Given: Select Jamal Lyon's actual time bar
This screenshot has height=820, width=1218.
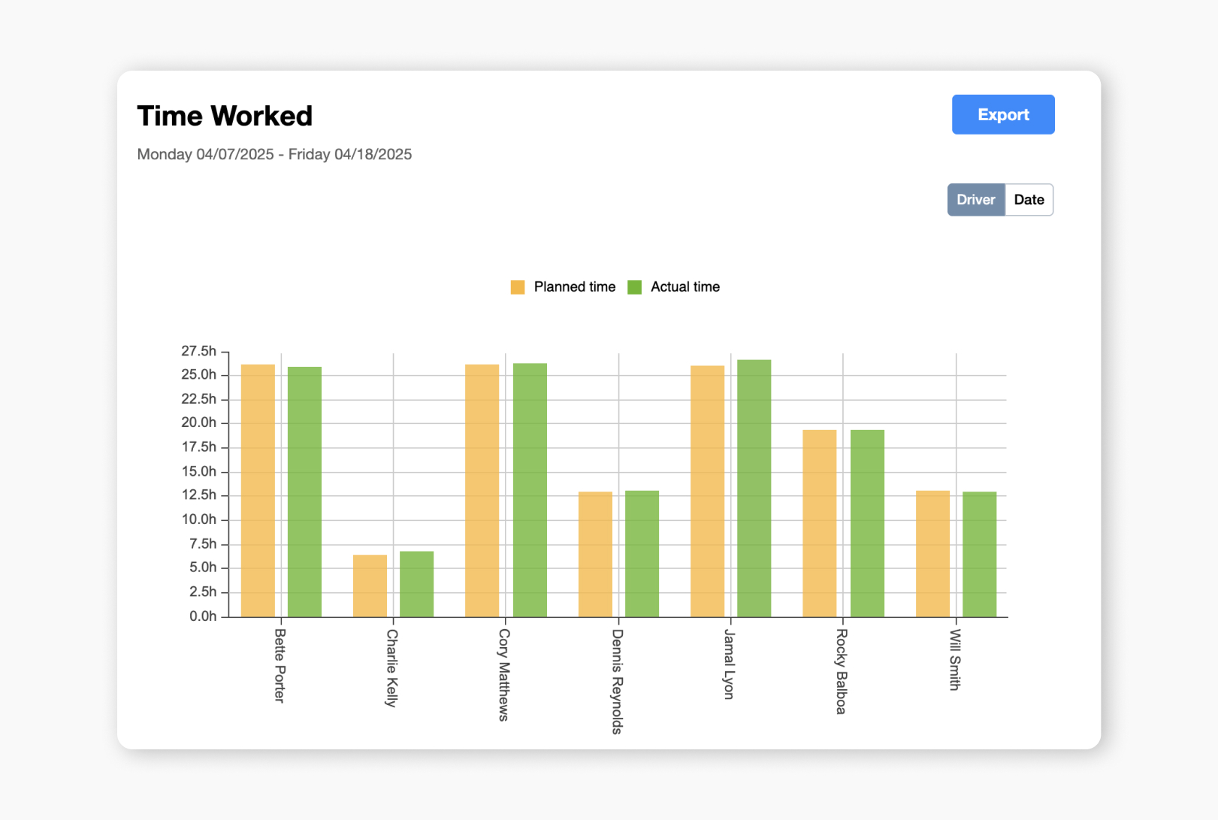Looking at the screenshot, I should 755,489.
